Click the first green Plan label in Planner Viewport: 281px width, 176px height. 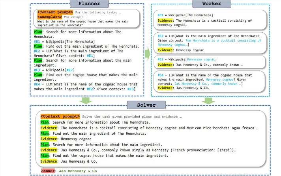click(x=38, y=32)
